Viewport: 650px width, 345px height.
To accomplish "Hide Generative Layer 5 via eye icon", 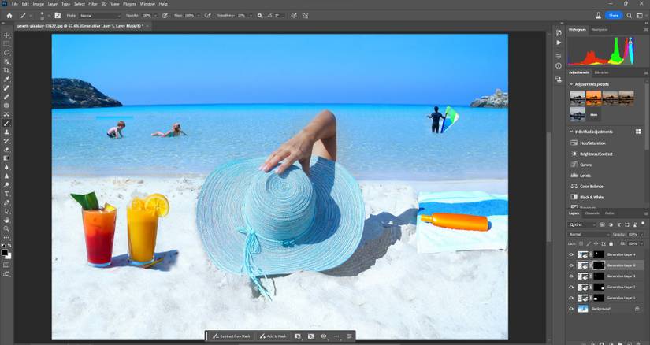I will pos(571,265).
